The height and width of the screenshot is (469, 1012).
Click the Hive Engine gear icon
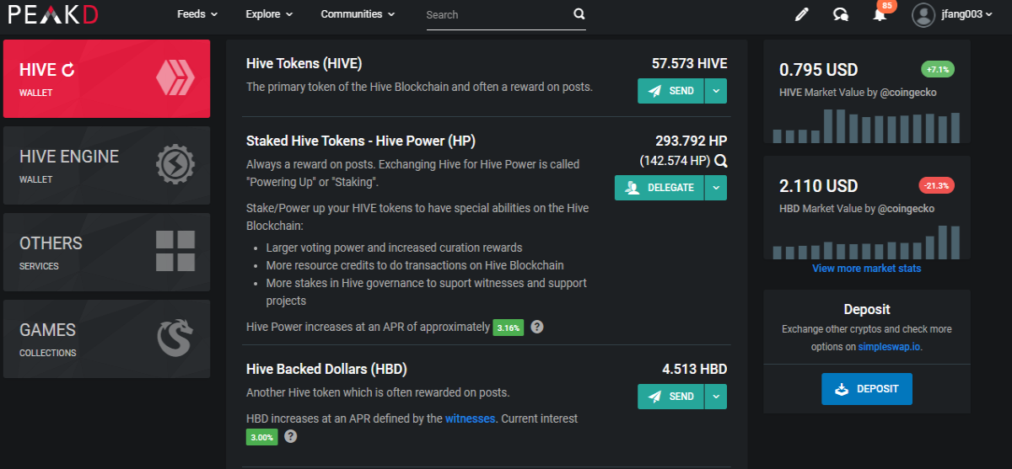[x=175, y=165]
